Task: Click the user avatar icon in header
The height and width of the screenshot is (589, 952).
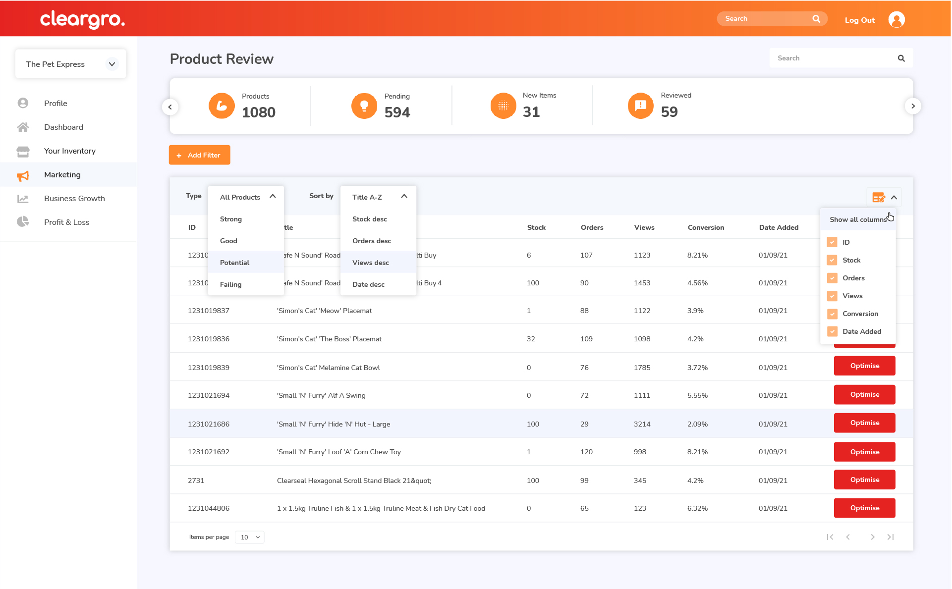Action: (x=896, y=20)
